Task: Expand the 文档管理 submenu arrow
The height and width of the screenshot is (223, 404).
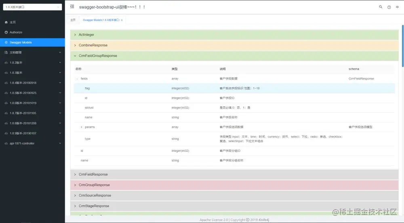Action: click(x=60, y=53)
